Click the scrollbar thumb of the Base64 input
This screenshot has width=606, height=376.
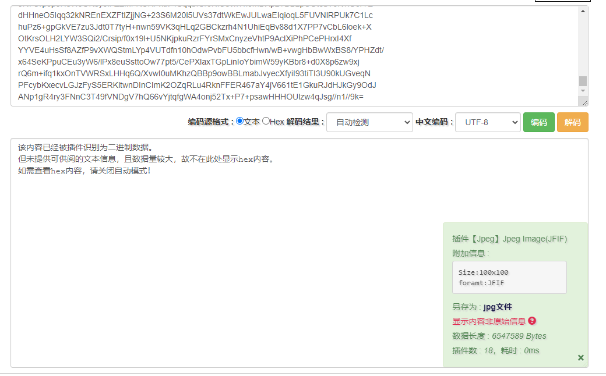[x=583, y=81]
